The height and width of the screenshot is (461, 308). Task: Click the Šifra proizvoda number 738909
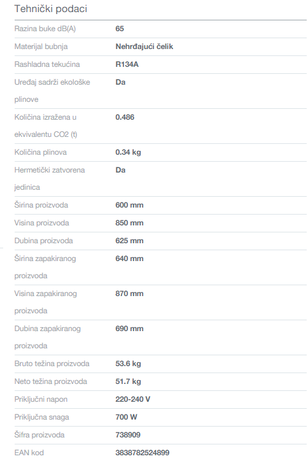[x=128, y=435]
